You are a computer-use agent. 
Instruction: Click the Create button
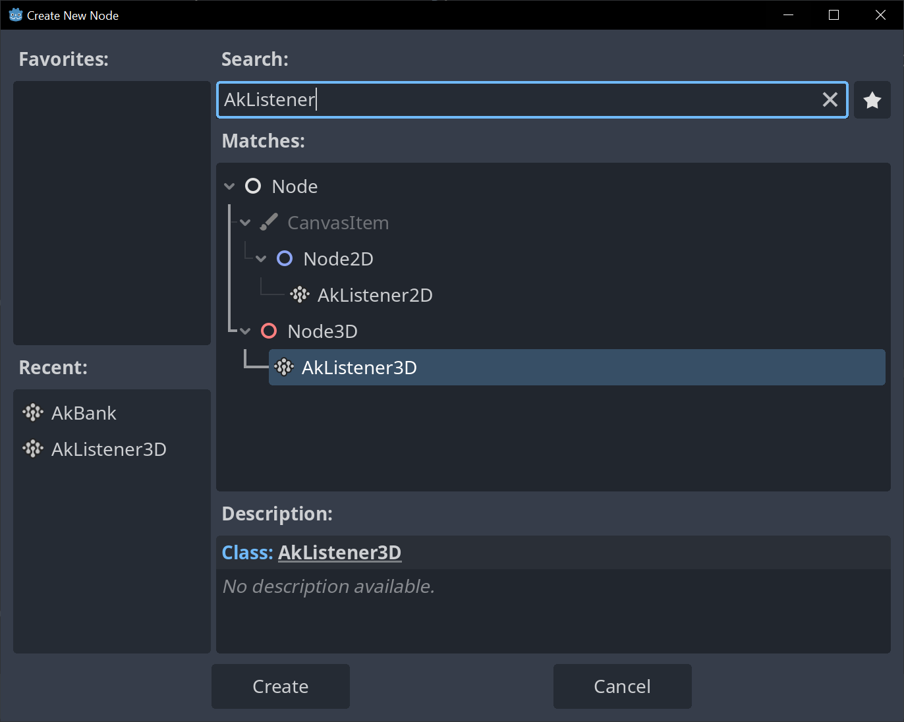tap(281, 686)
